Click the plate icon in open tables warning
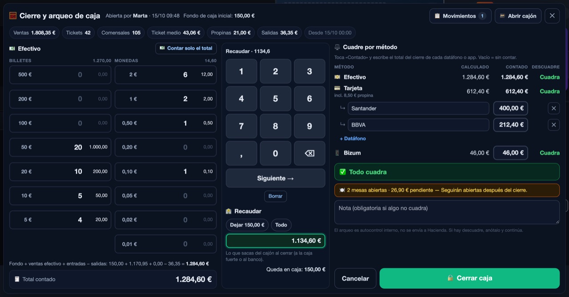 coord(342,190)
